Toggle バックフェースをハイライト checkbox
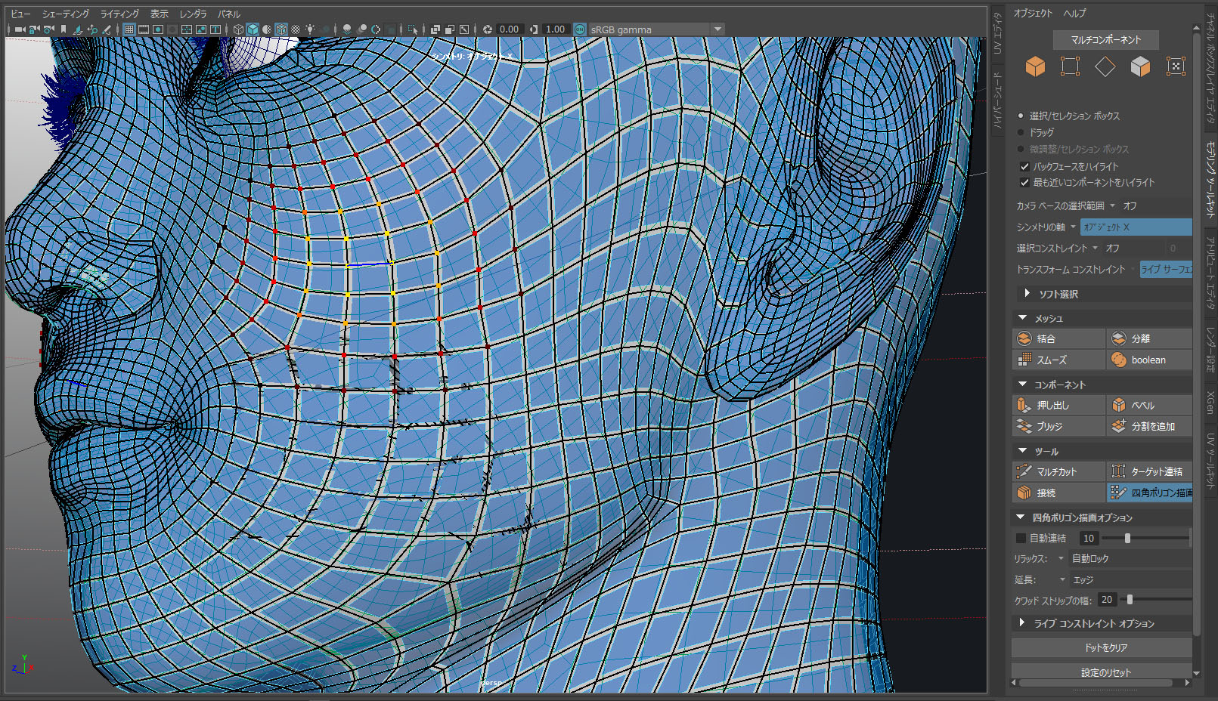The image size is (1218, 701). tap(1024, 166)
